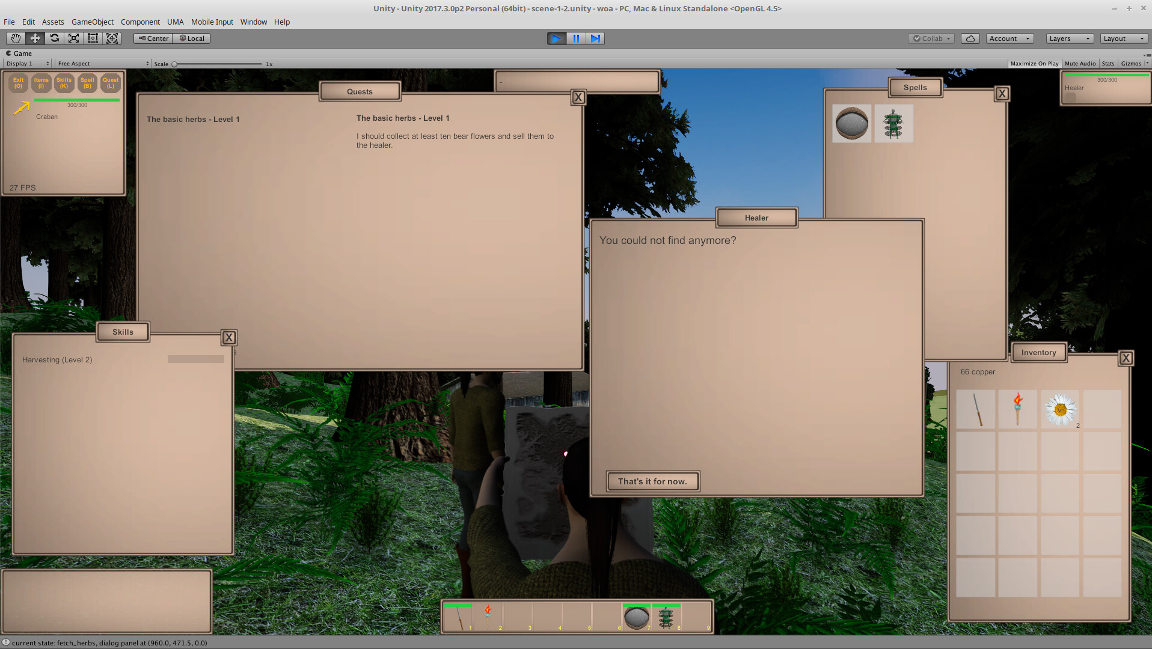
Task: Select the green plant spell icon
Action: pos(893,123)
